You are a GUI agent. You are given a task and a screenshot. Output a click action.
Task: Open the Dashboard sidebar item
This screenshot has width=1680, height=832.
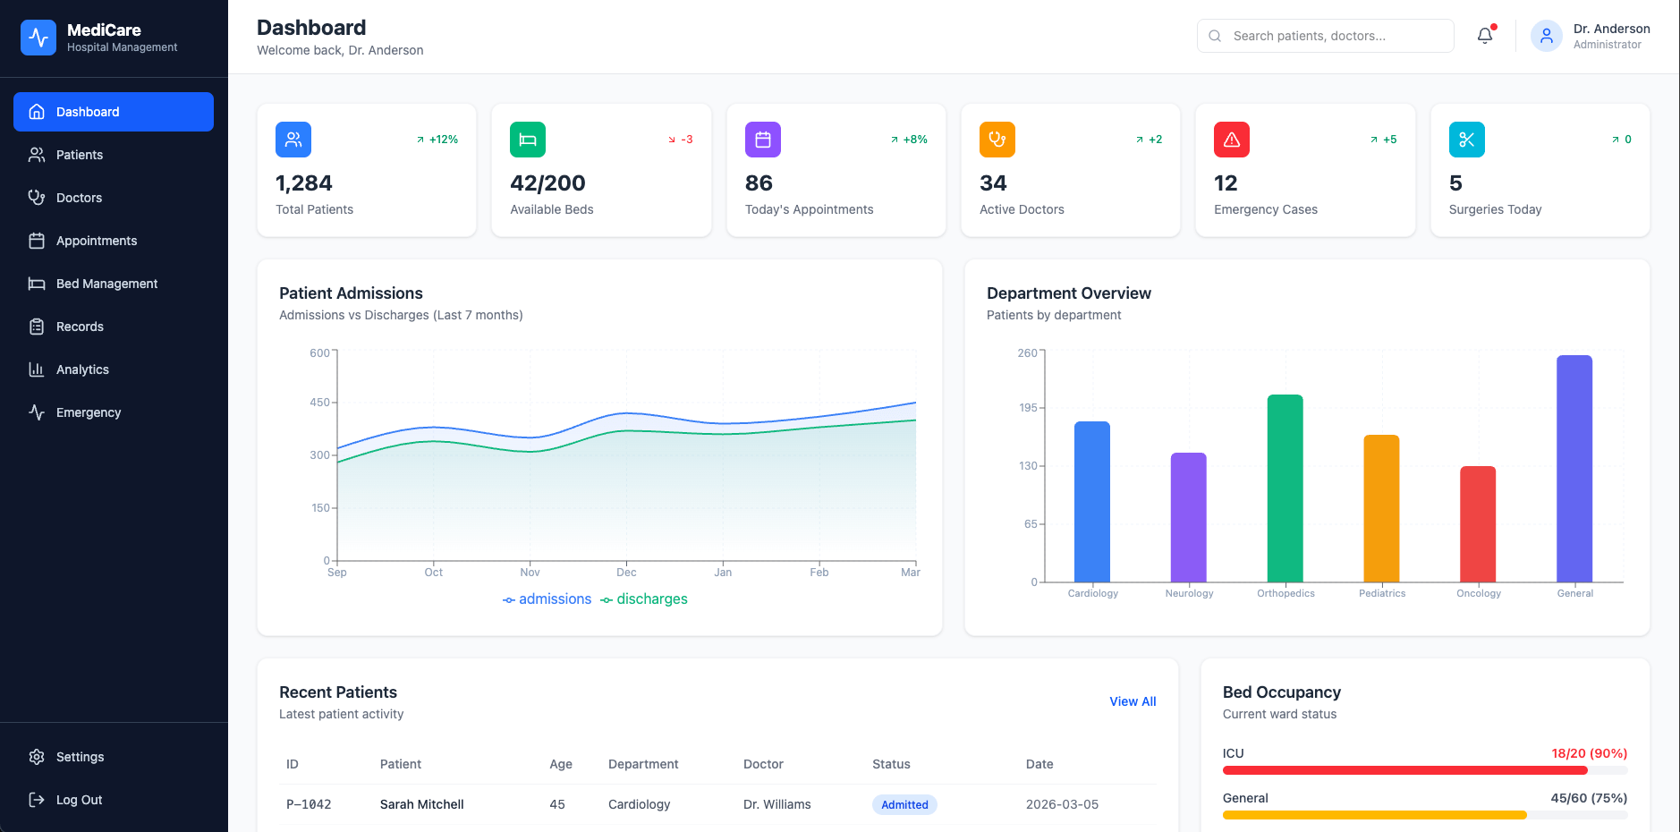114,112
